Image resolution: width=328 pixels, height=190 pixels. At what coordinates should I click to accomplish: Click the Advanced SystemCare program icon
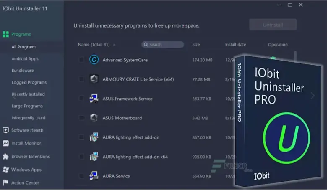tap(94, 60)
